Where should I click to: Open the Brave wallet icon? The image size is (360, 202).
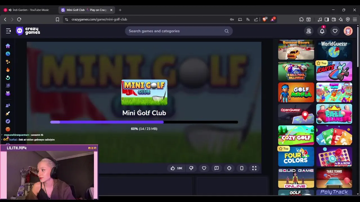coord(334,19)
